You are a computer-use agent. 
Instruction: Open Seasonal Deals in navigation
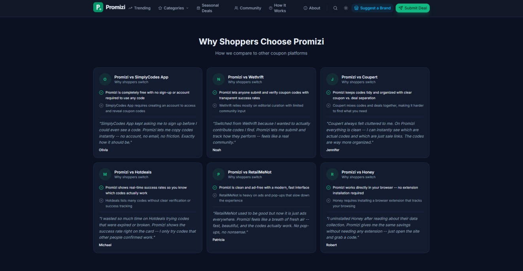point(208,8)
